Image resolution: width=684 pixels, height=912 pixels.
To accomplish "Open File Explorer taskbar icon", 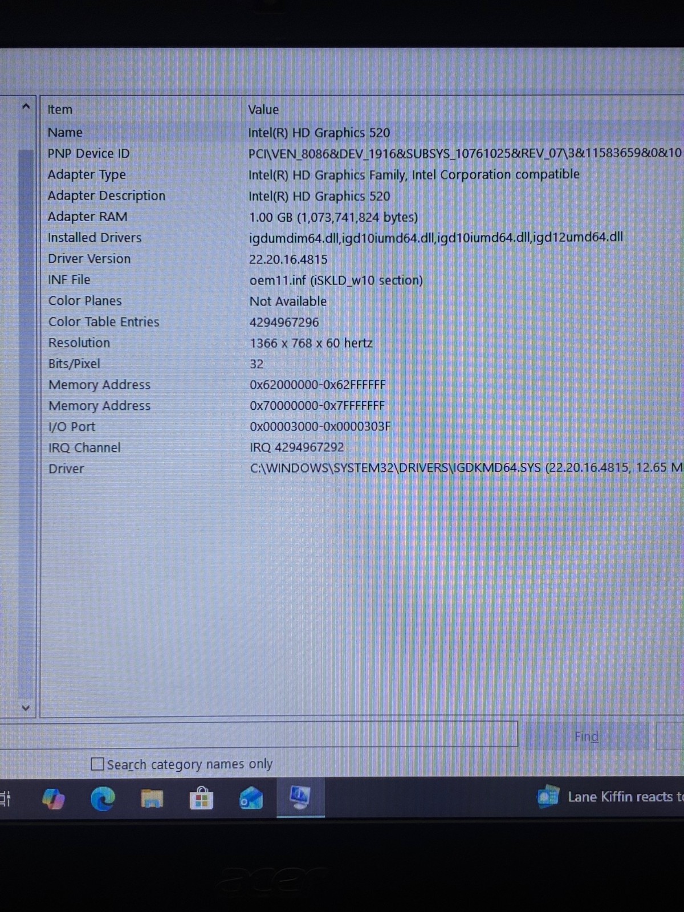I will [152, 799].
